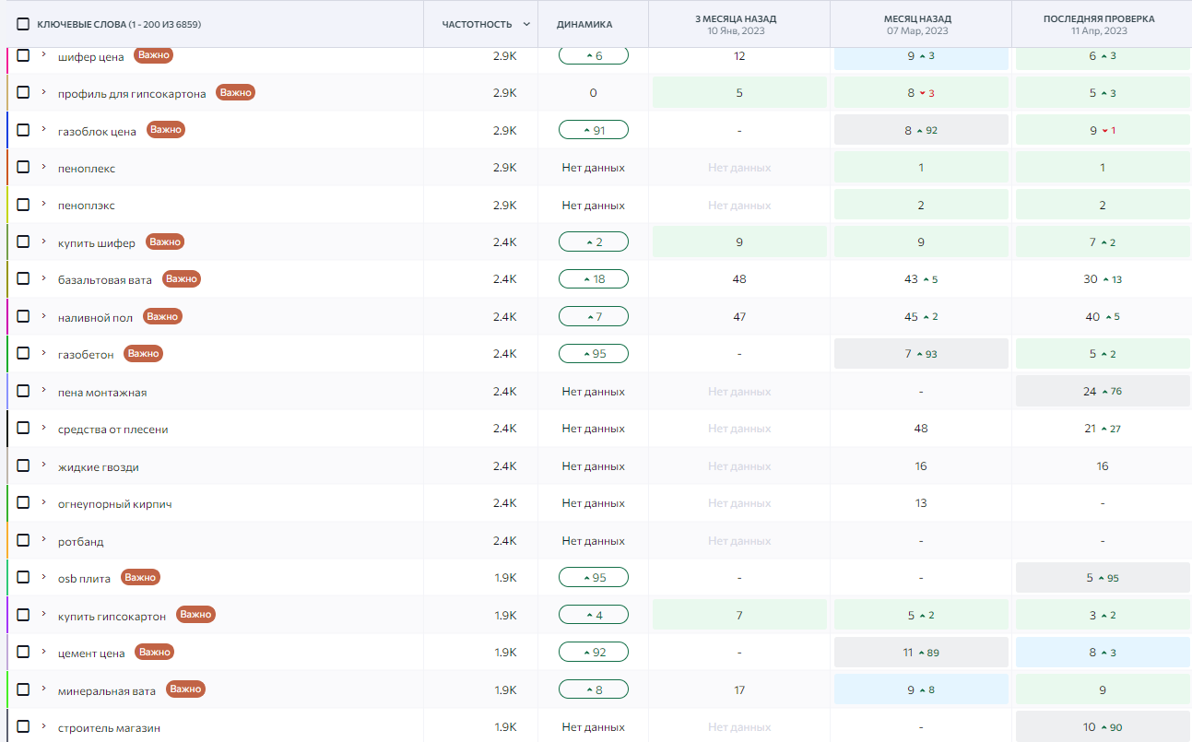Expand the минеральная вата row
1192x742 pixels.
43,689
